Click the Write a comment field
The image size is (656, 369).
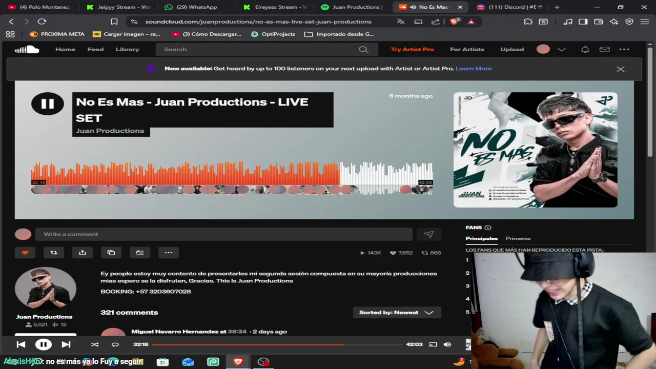tap(224, 234)
